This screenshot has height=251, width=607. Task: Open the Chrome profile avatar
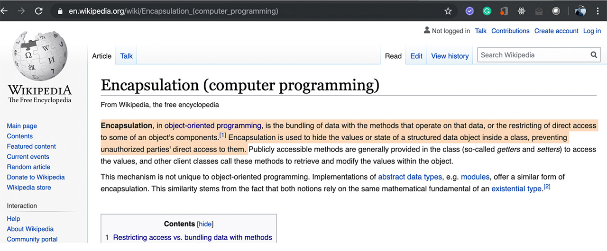(x=580, y=11)
